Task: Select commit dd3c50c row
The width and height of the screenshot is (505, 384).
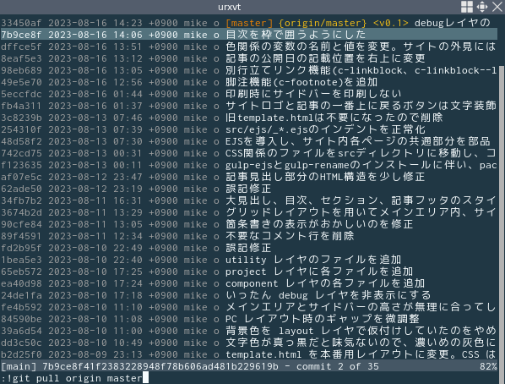Action: (x=248, y=343)
